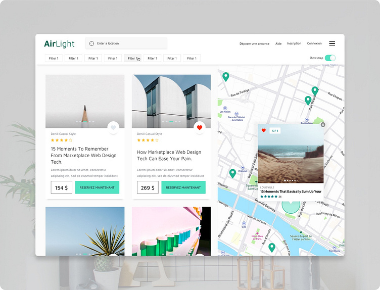380x290 pixels.
Task: Open the hamburger menu in the header
Action: pyautogui.click(x=332, y=43)
